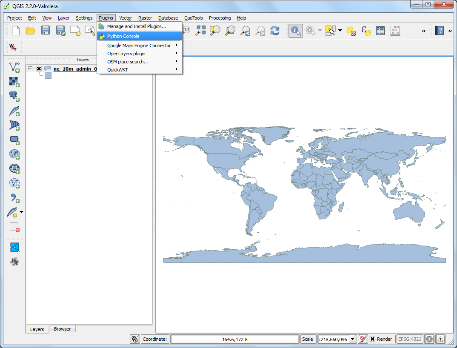Click the Add Raster Layer checkerboard icon
The image size is (457, 348).
point(14,82)
